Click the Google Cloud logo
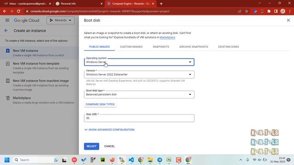 [27, 20]
